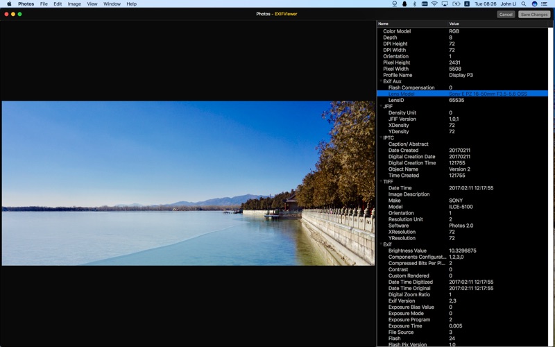Viewport: 555px width, 347px height.
Task: Launch Siri from the menu bar
Action: click(534, 4)
